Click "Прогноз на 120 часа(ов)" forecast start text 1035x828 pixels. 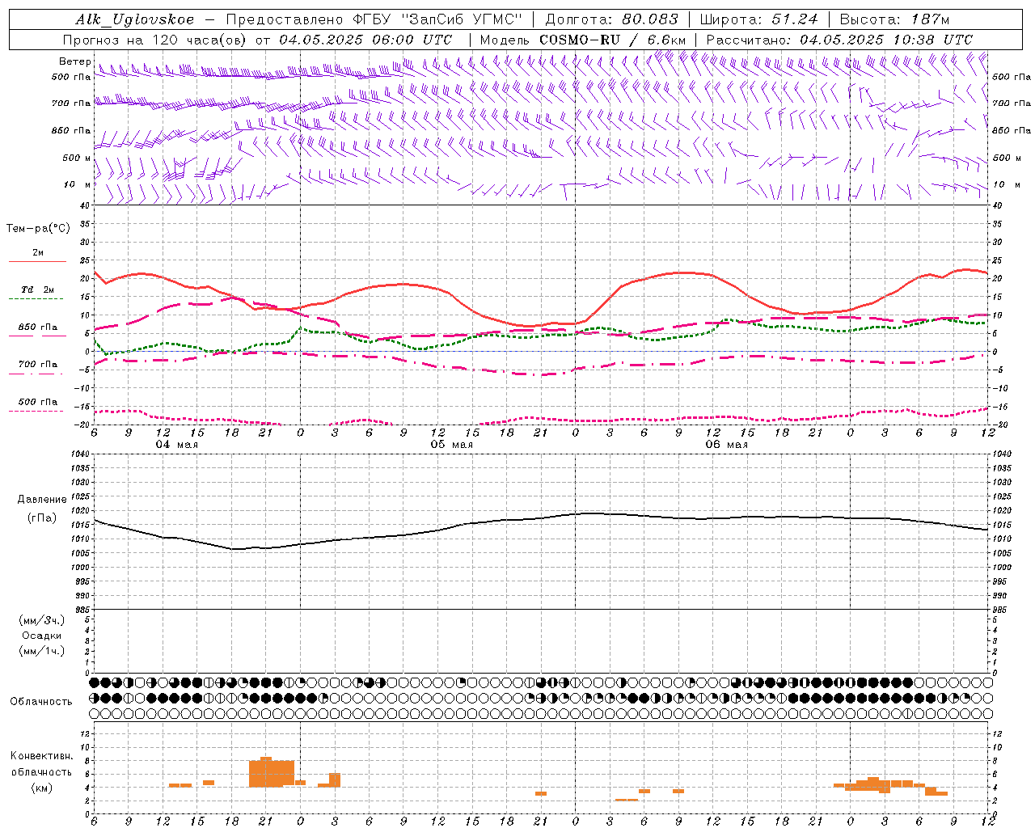(155, 40)
